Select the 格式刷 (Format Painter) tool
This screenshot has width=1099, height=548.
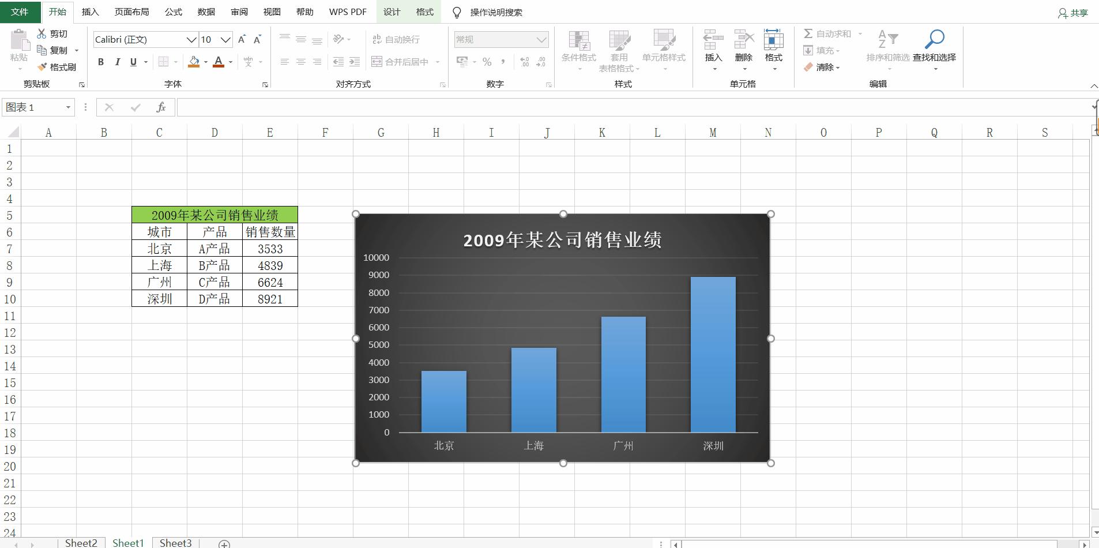58,66
